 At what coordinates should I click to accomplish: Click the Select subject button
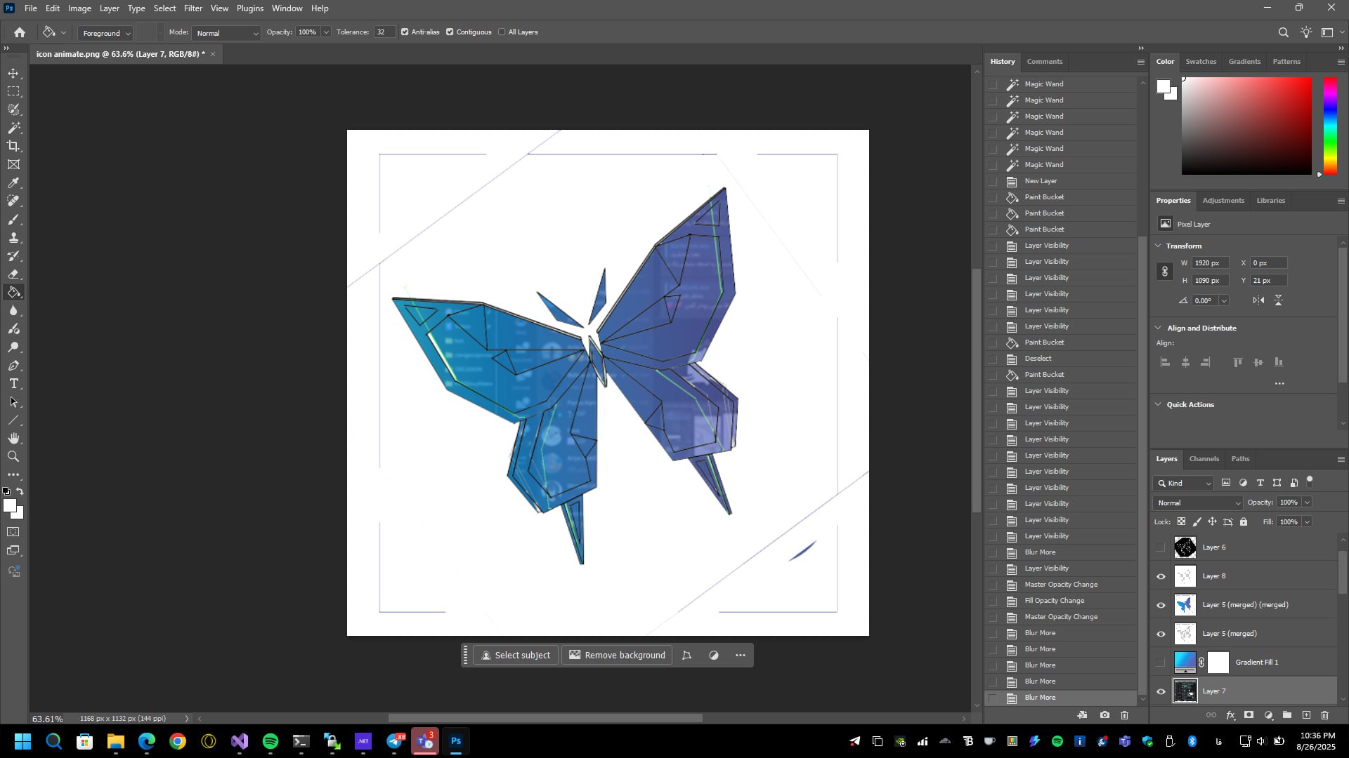pyautogui.click(x=516, y=656)
